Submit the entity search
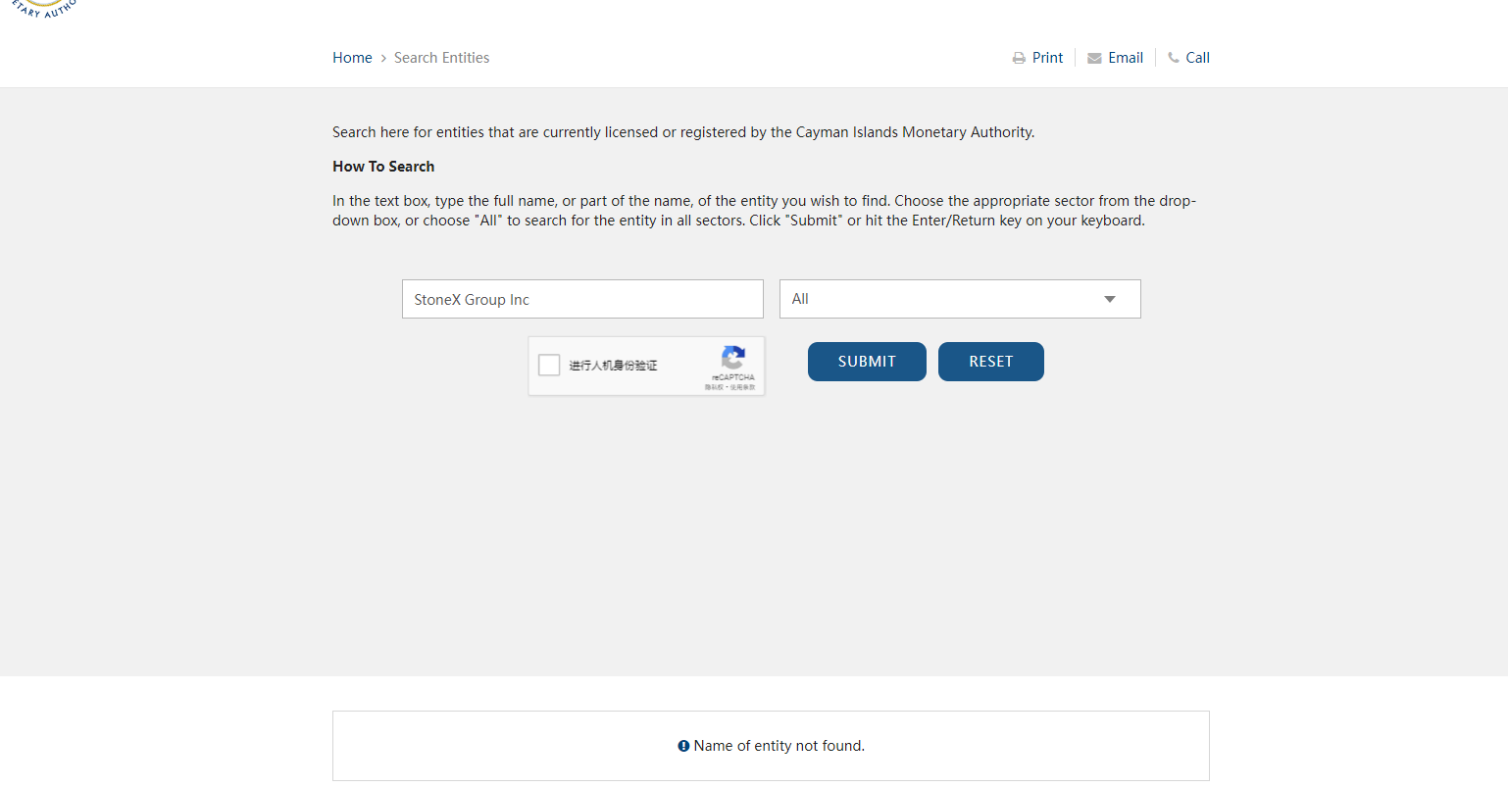The height and width of the screenshot is (788, 1508). point(867,362)
